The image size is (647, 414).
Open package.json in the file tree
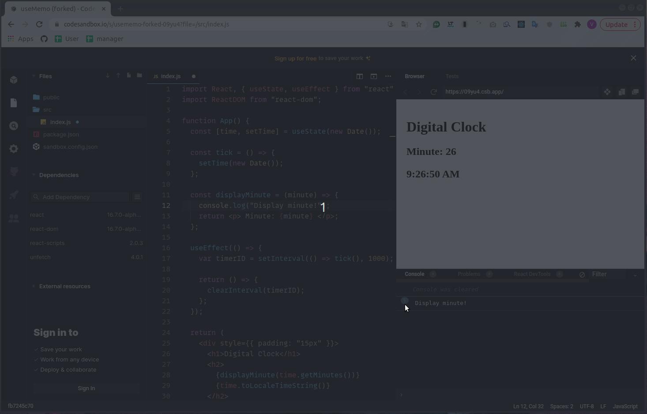click(60, 134)
